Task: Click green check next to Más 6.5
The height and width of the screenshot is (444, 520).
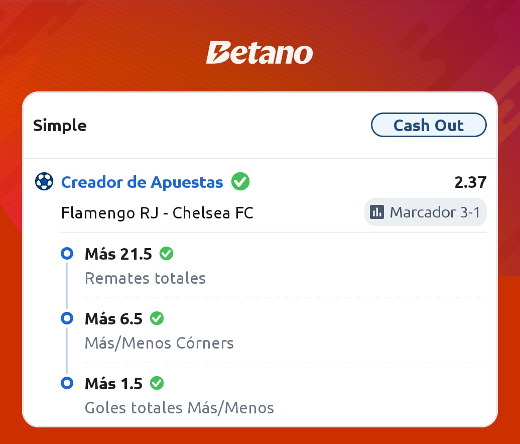Action: (157, 318)
